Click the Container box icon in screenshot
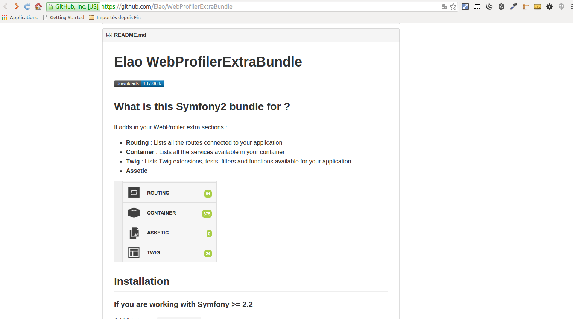Screen dimensions: 573x319 click(x=134, y=213)
